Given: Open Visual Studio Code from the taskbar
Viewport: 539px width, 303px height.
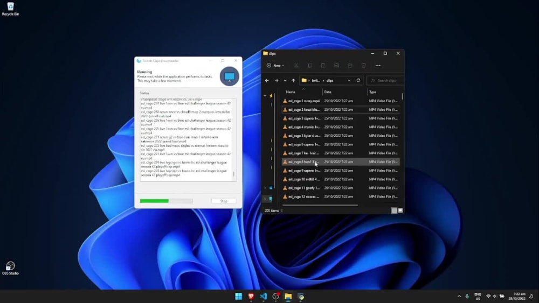Looking at the screenshot, I should (x=264, y=297).
